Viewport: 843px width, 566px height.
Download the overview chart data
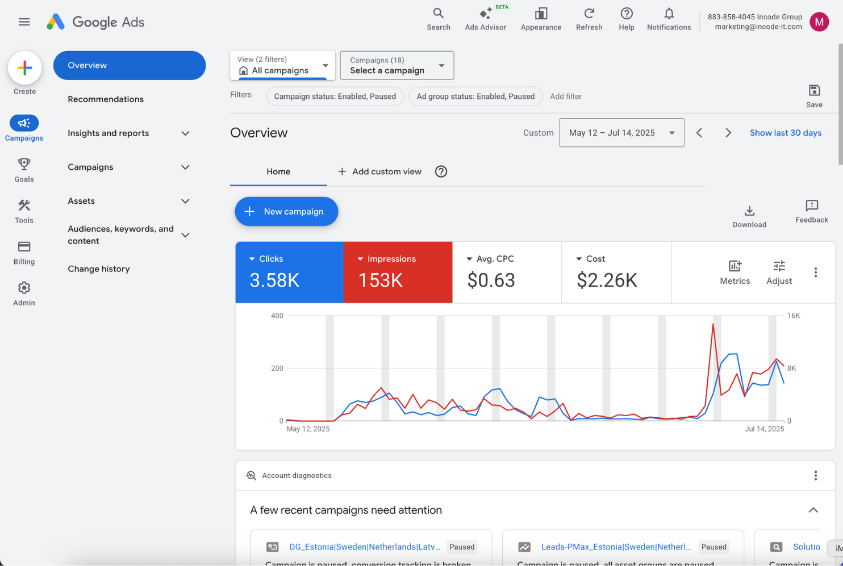coord(749,216)
